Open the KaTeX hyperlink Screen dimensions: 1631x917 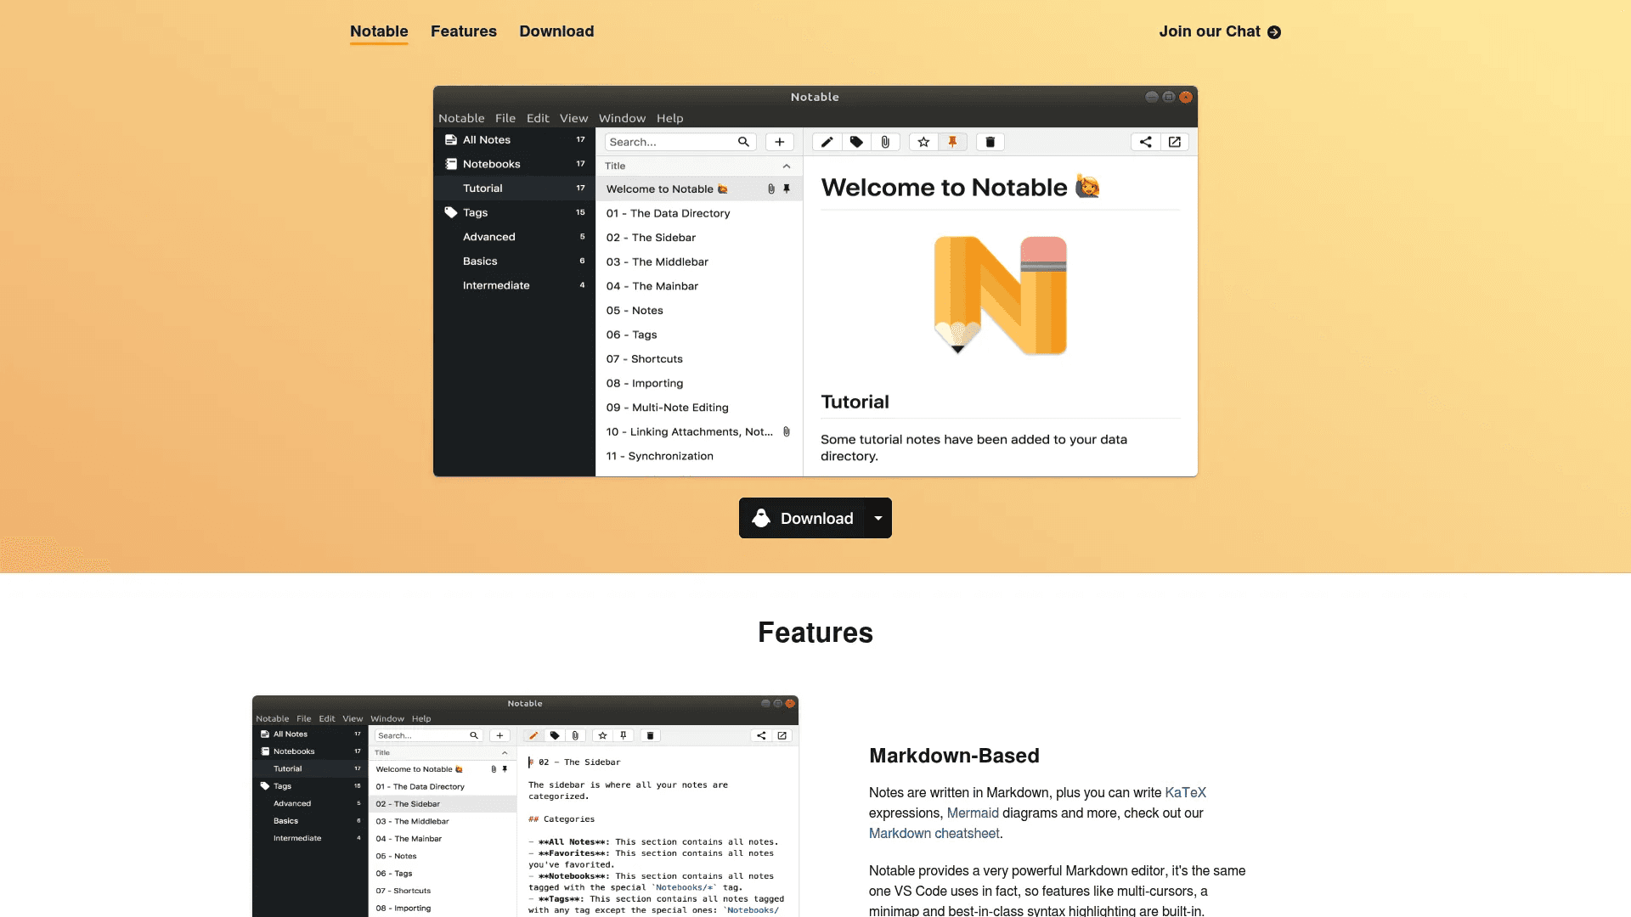1185,792
